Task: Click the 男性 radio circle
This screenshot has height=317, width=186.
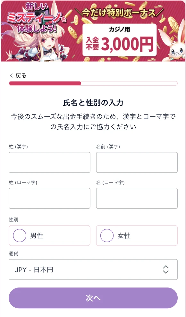Action: pos(19,236)
